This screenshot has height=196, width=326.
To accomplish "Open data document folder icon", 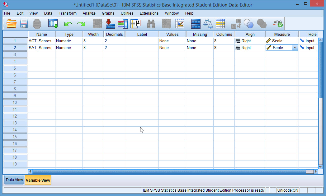I will [12, 24].
